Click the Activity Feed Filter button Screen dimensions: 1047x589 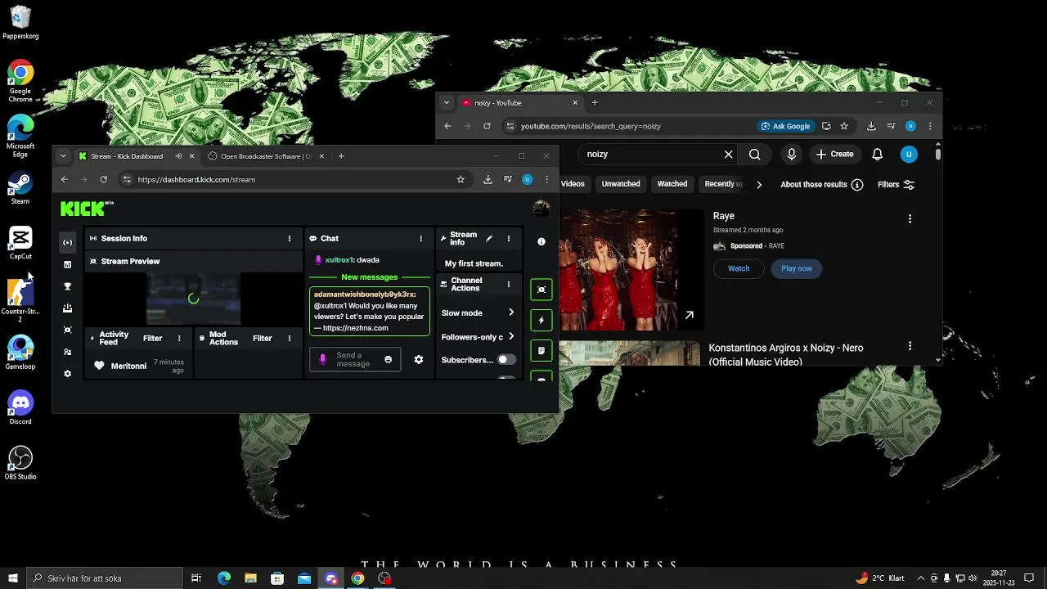(x=152, y=338)
